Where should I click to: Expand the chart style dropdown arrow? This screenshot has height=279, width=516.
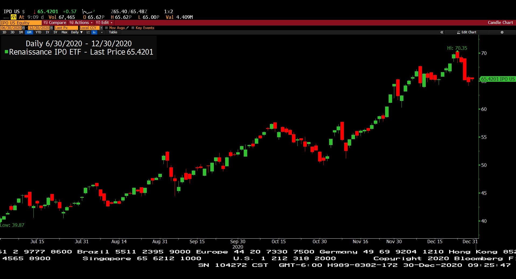click(102, 32)
